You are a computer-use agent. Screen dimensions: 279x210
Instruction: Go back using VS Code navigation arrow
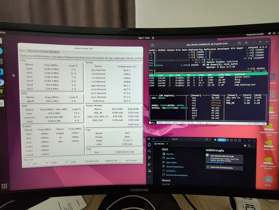click(165, 139)
